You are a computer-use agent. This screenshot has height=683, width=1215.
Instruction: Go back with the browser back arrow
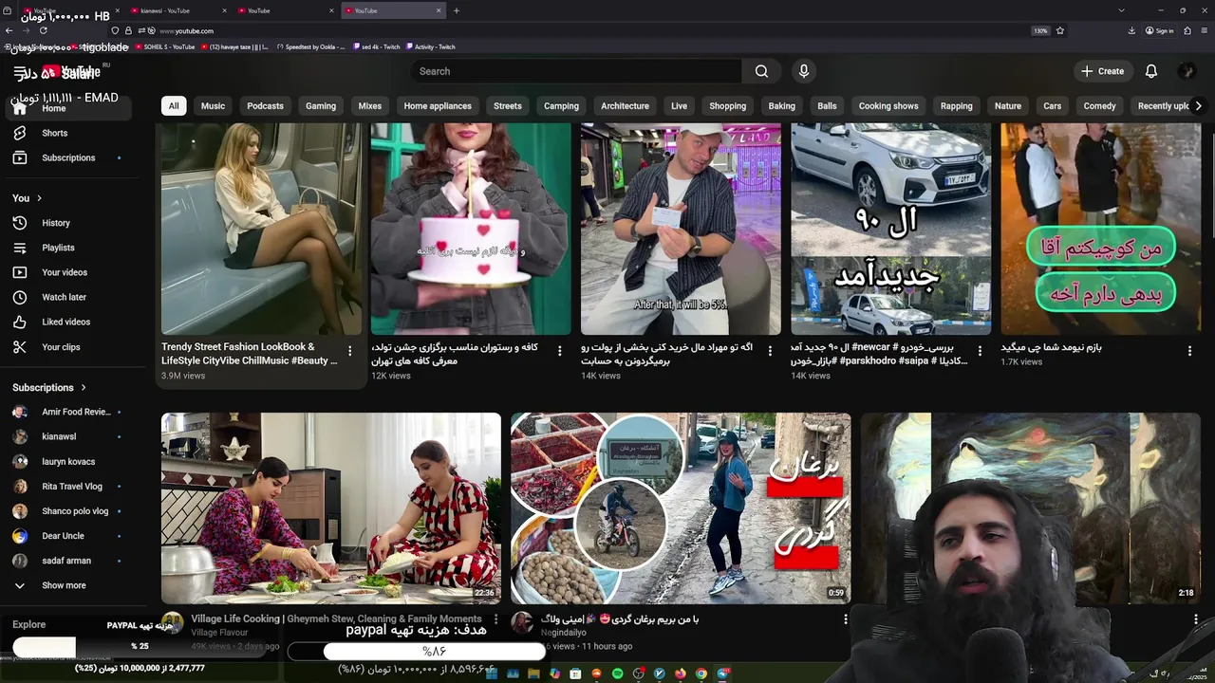point(9,30)
